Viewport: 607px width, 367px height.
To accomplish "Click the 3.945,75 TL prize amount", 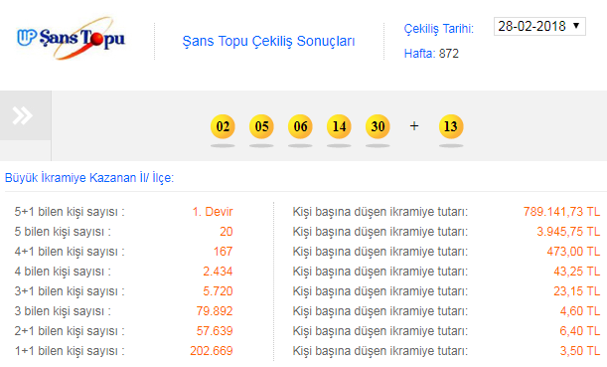I will pos(568,232).
